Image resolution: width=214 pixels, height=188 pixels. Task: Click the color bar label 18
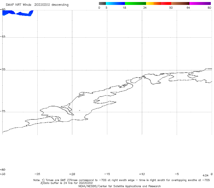(124, 8)
